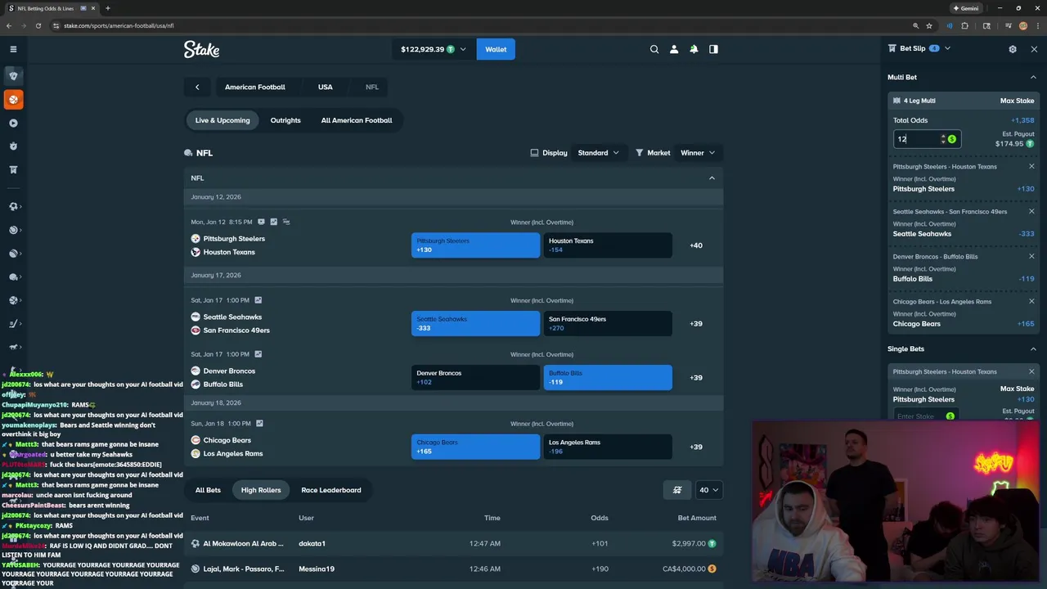Collapse the Multi Bet section

coord(1033,78)
